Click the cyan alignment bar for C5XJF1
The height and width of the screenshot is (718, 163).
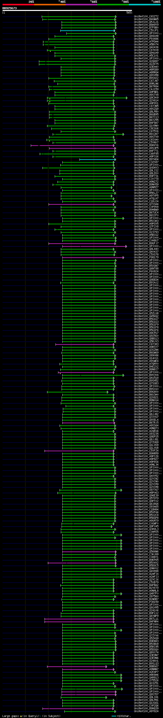(x=88, y=31)
